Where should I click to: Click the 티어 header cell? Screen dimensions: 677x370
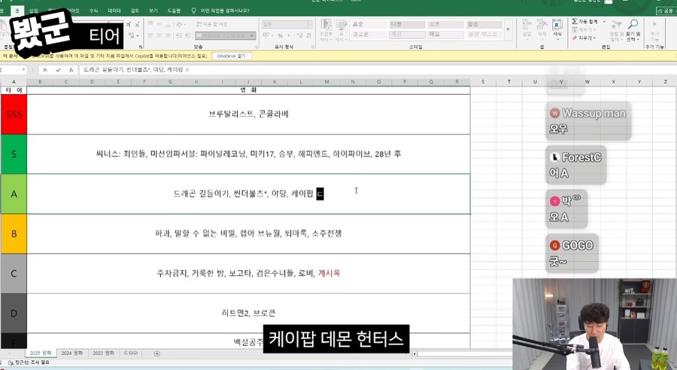(x=14, y=89)
